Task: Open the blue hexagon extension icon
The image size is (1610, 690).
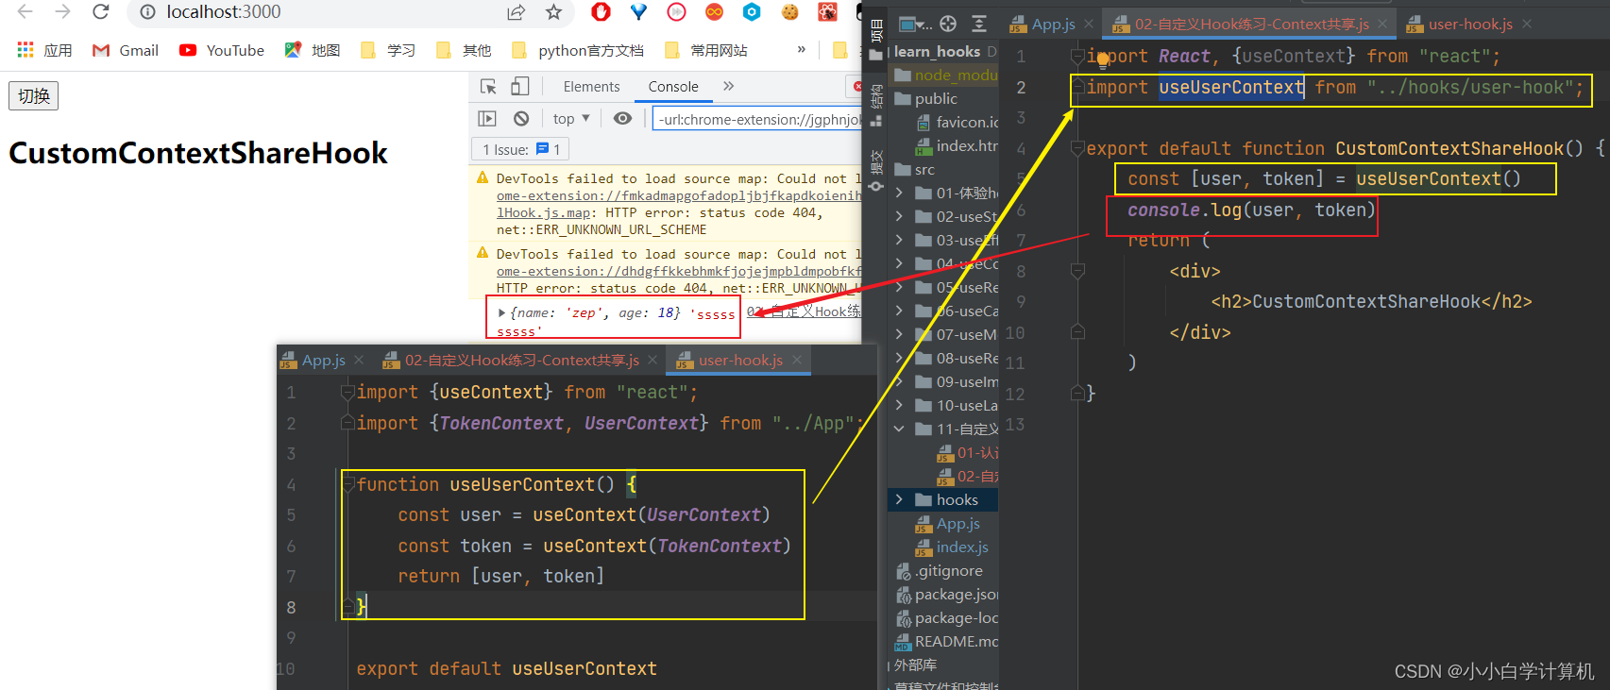Action: tap(752, 11)
